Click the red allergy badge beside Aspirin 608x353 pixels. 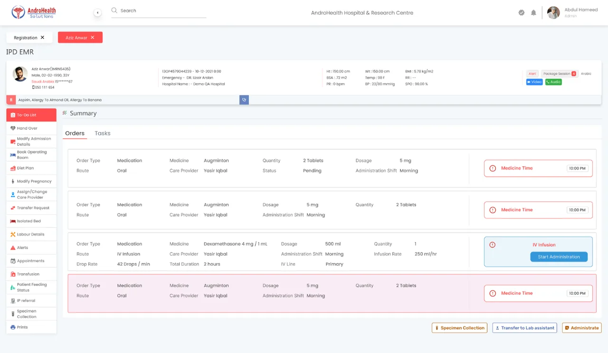tap(11, 100)
